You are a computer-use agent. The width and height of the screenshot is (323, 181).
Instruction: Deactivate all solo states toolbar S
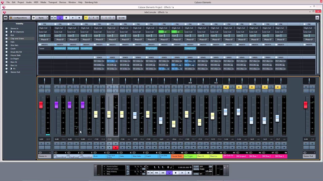(90, 18)
